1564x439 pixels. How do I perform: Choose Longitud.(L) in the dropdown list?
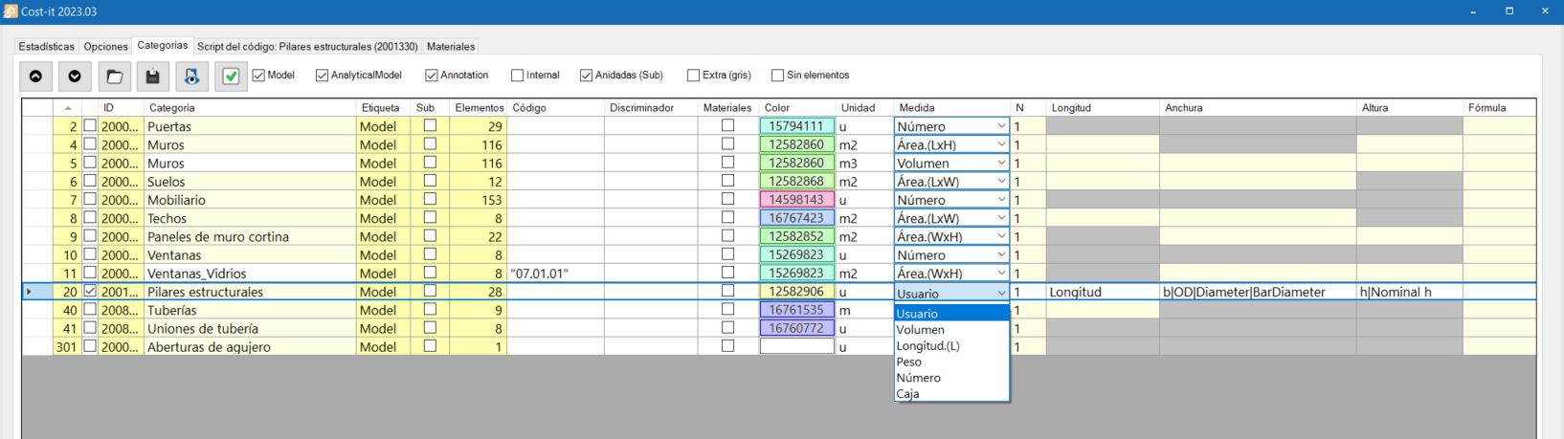click(951, 346)
